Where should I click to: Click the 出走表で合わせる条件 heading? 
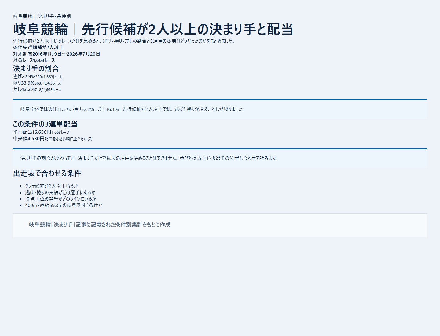point(47,173)
